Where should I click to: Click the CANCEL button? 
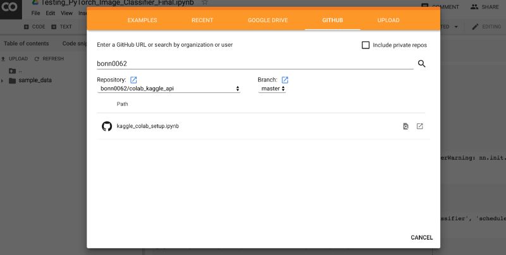click(x=421, y=237)
